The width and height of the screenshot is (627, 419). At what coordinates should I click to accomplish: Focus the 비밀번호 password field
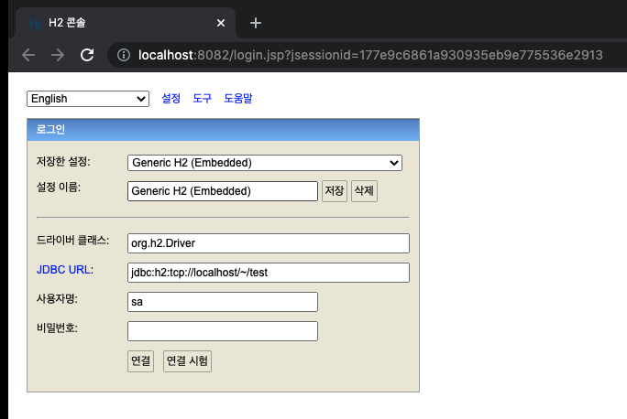[x=223, y=331]
